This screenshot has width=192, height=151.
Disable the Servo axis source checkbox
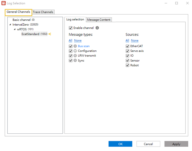(x=128, y=51)
